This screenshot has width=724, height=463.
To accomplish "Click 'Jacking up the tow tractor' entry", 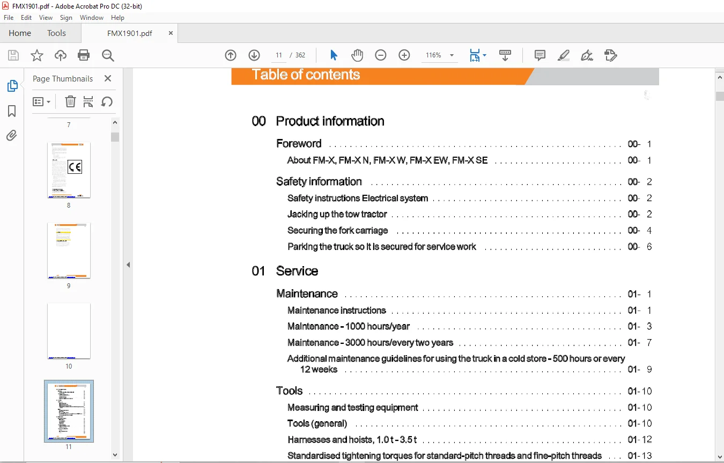I will tap(337, 214).
